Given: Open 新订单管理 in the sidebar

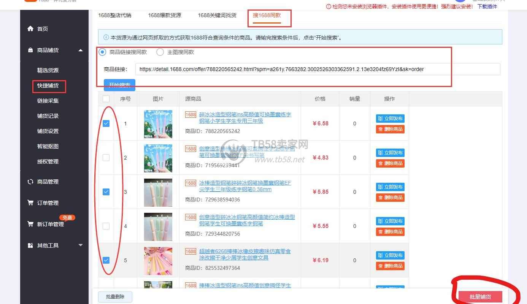Looking at the screenshot, I should coord(51,224).
